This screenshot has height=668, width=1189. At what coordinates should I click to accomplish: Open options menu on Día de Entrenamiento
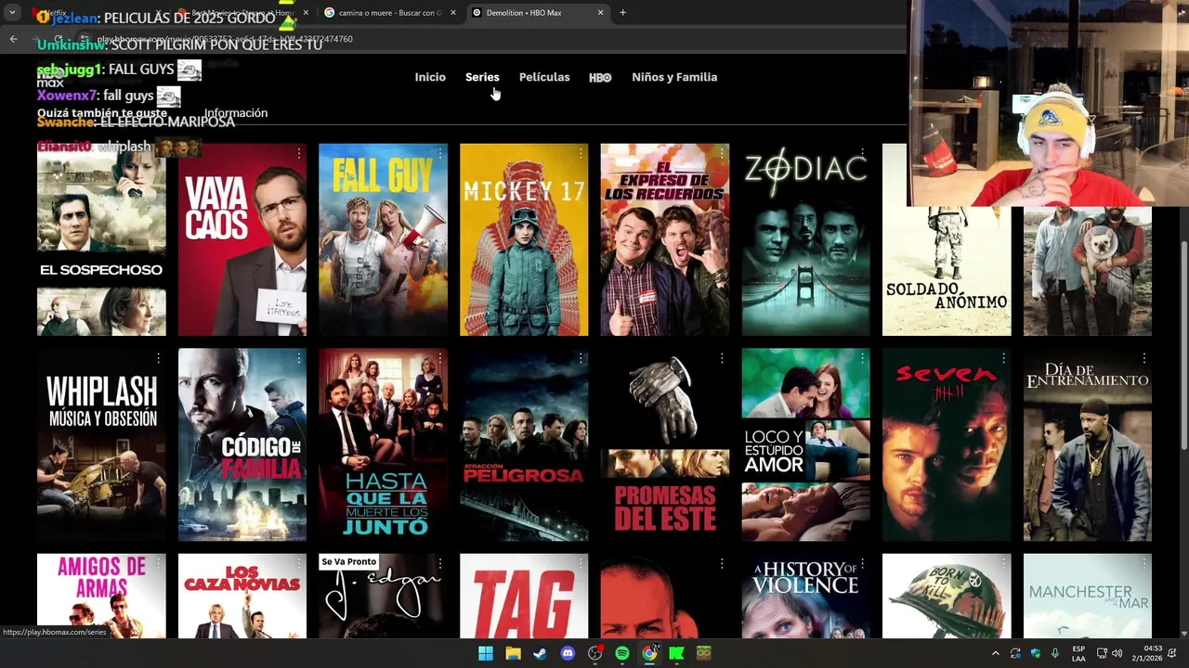[1144, 358]
